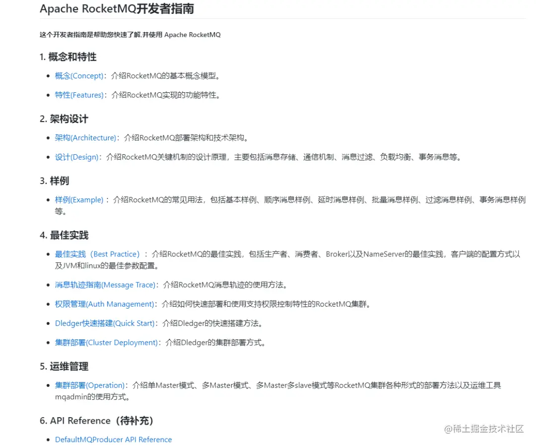Click the heading 5. 运维管理
Viewport: 536px width, 446px height.
(64, 366)
